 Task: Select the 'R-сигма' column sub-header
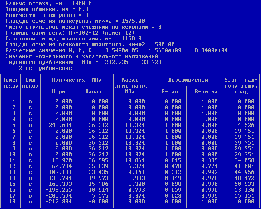coord(206,92)
